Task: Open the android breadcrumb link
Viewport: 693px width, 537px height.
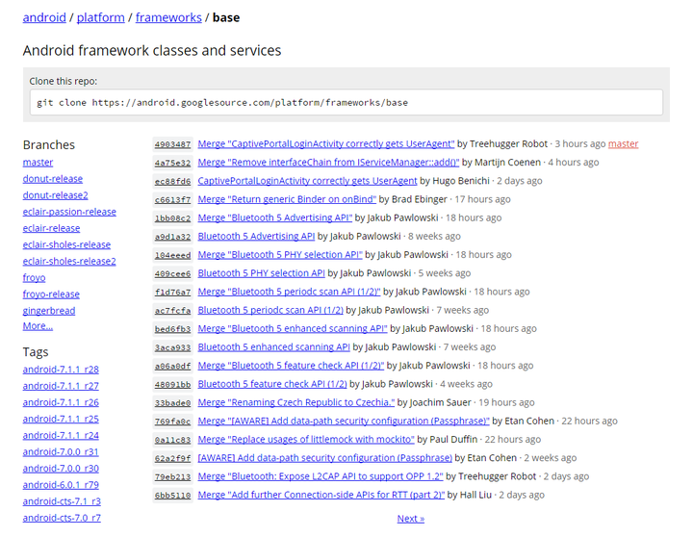Action: pyautogui.click(x=44, y=17)
